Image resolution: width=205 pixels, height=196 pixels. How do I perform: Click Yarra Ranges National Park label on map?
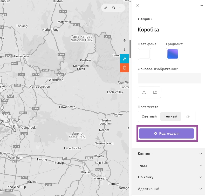point(81,38)
